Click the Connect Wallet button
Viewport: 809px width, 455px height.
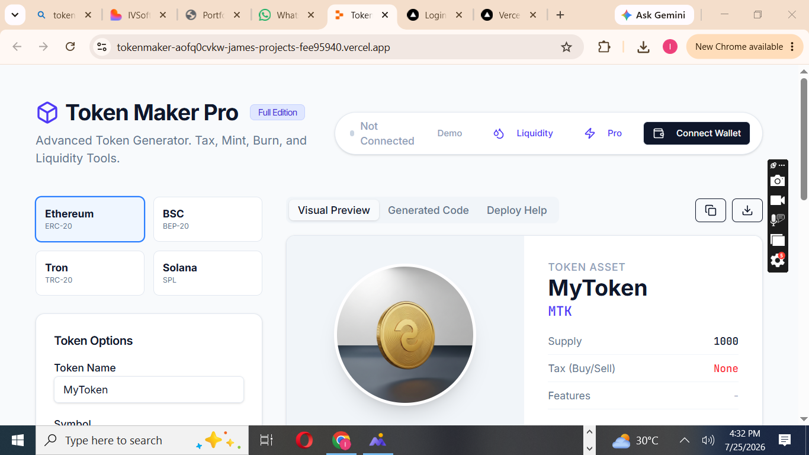pos(696,133)
